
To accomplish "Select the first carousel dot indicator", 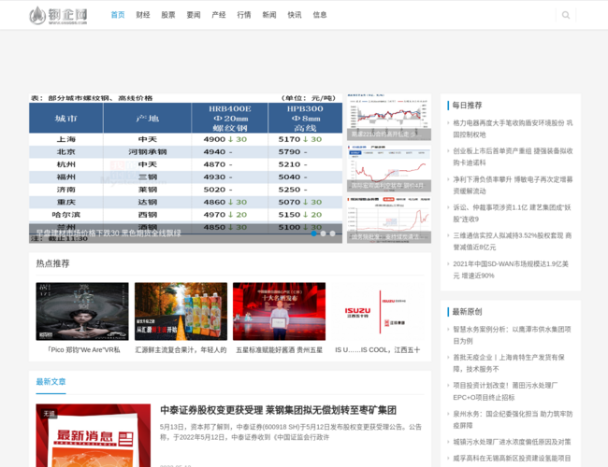I will 313,233.
